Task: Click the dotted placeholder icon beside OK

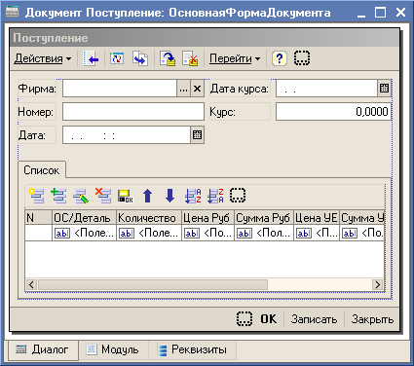Action: click(245, 318)
